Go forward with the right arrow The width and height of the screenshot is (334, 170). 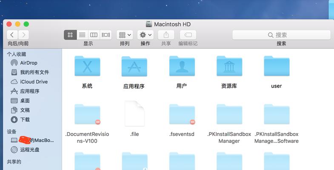click(x=24, y=35)
